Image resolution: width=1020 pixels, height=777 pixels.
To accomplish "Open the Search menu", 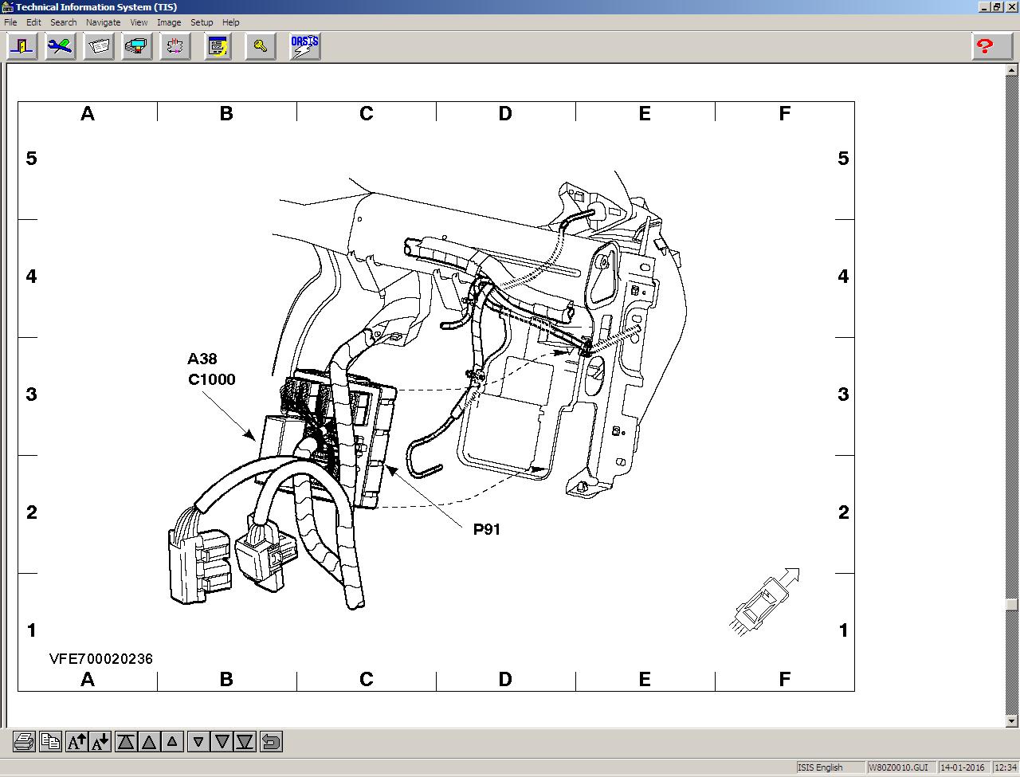I will 64,22.
